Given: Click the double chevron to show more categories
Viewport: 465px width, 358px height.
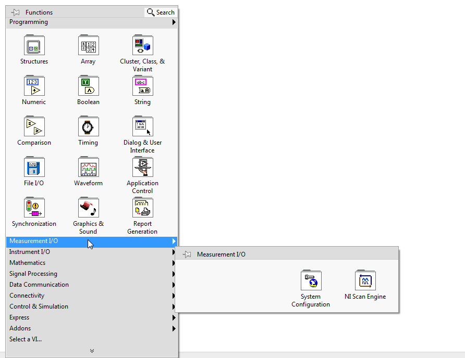Looking at the screenshot, I should pyautogui.click(x=92, y=351).
